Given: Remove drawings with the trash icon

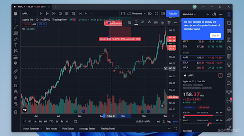Looking at the screenshot, I should (15, 112).
